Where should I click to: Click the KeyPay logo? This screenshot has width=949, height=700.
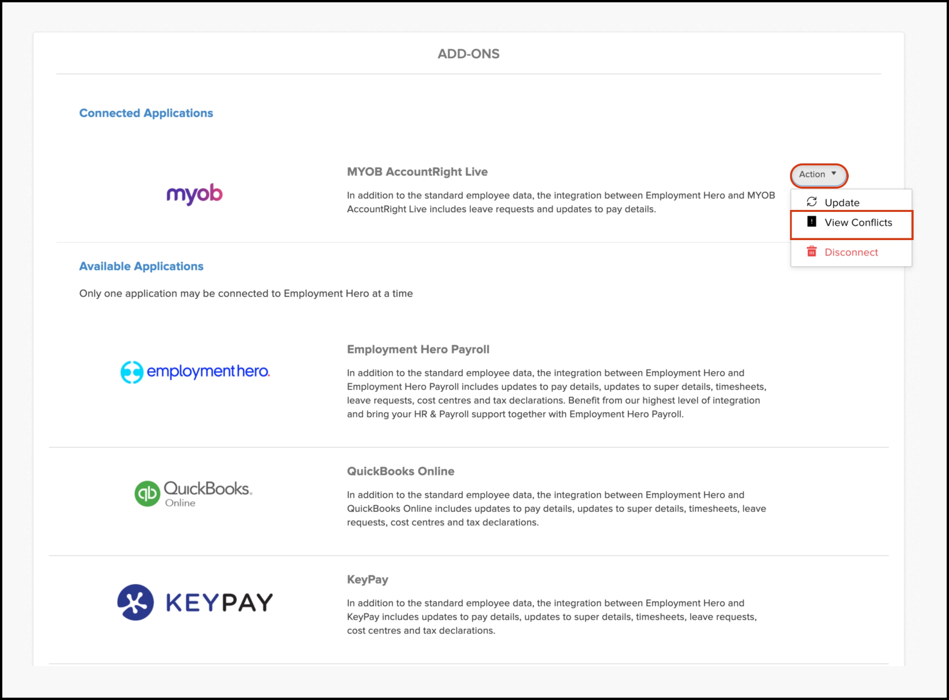pyautogui.click(x=195, y=602)
